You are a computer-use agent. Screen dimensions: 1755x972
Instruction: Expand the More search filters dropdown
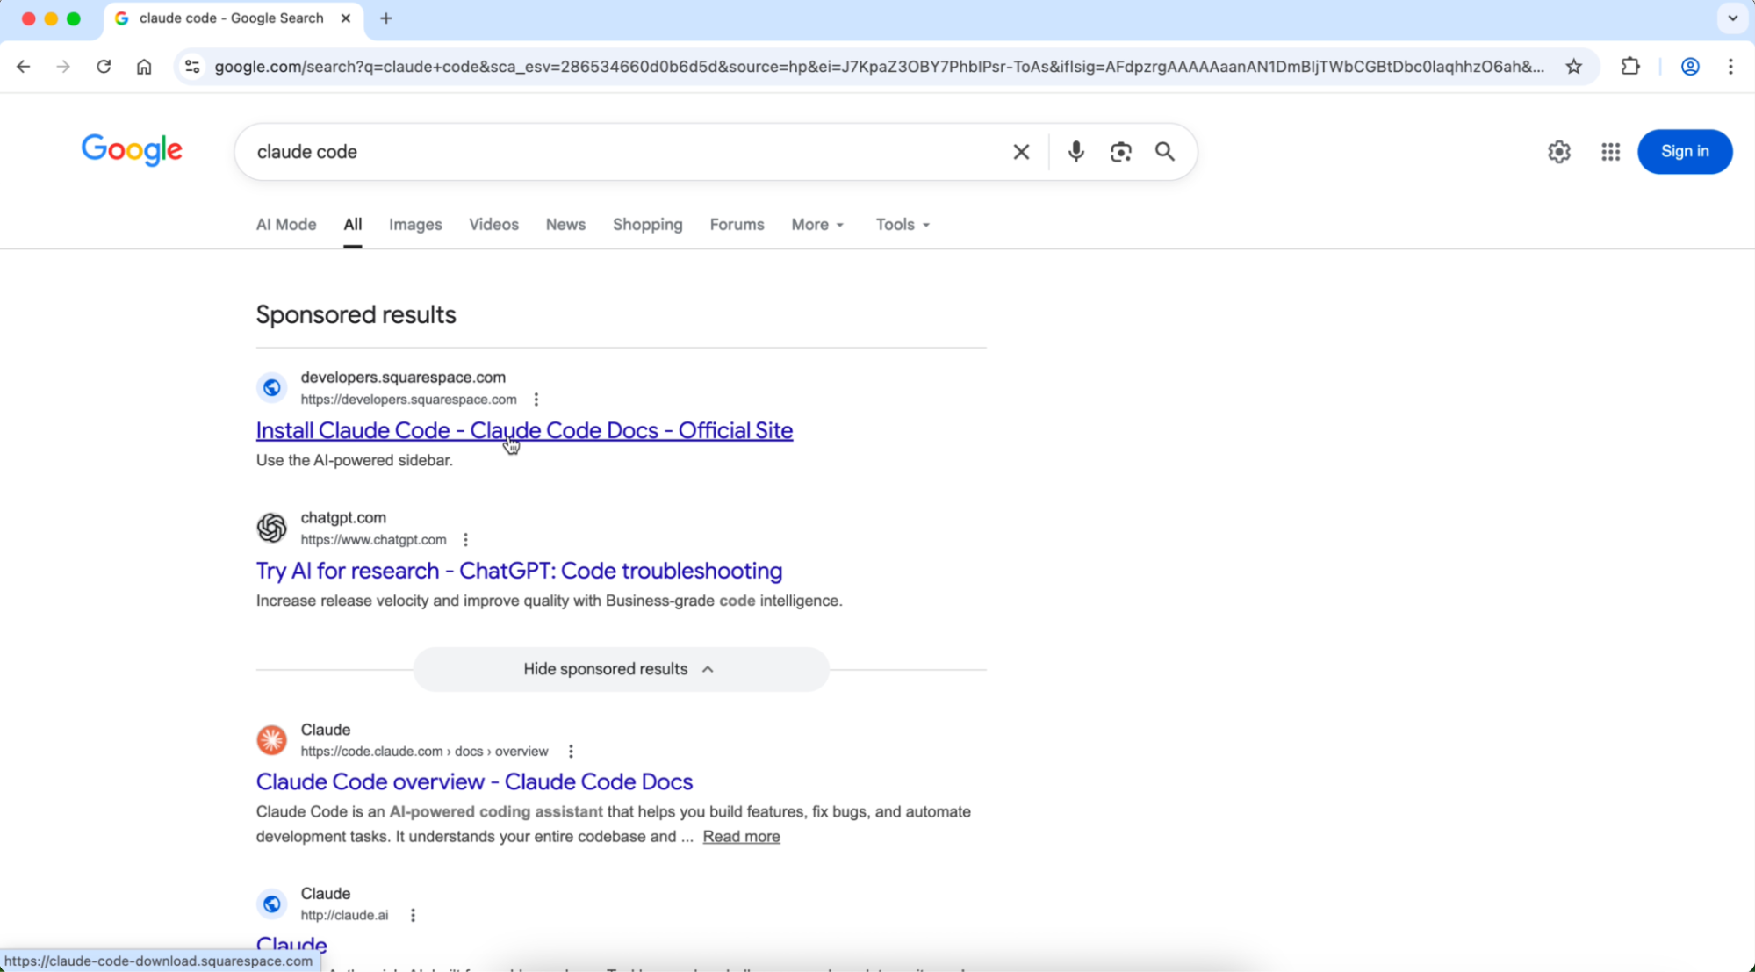tap(816, 225)
